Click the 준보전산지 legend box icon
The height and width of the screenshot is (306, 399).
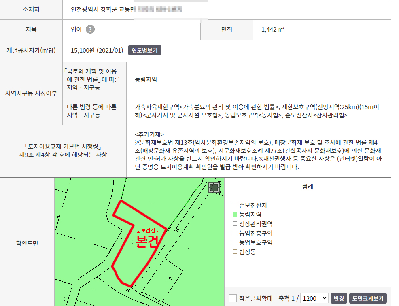click(x=235, y=205)
